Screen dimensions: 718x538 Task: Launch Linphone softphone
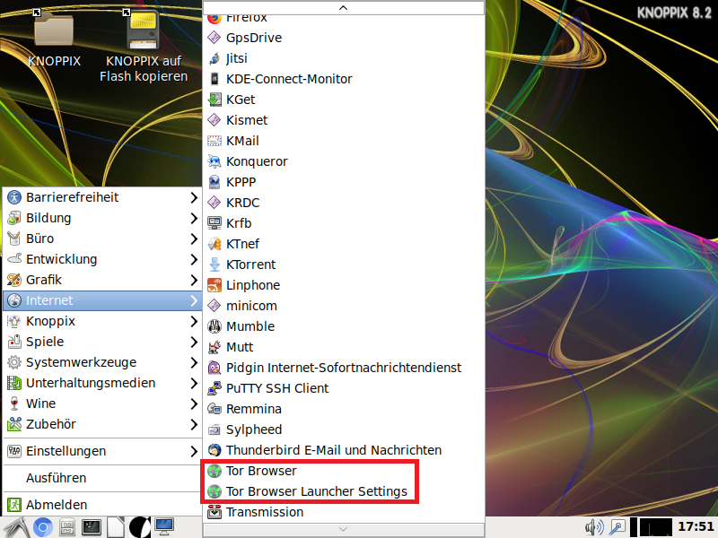point(344,284)
